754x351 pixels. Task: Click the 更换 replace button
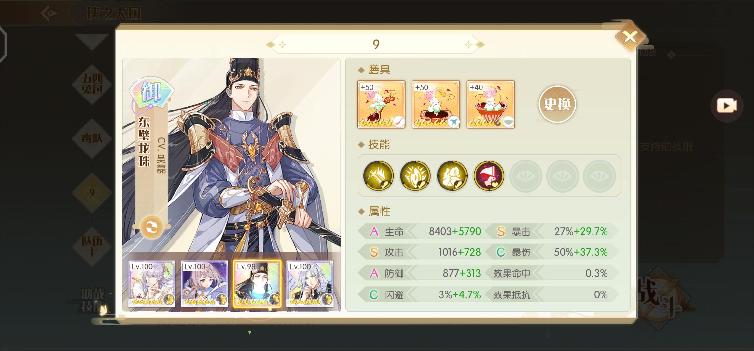[x=557, y=104]
